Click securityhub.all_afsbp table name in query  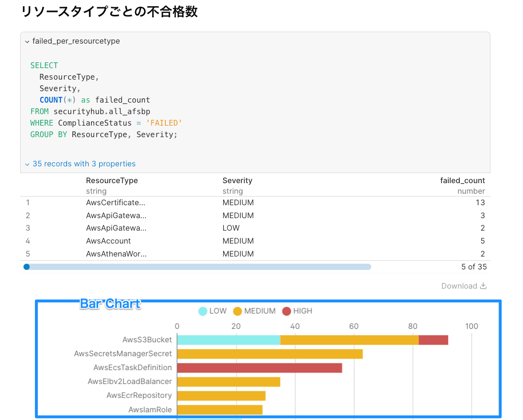tap(102, 112)
